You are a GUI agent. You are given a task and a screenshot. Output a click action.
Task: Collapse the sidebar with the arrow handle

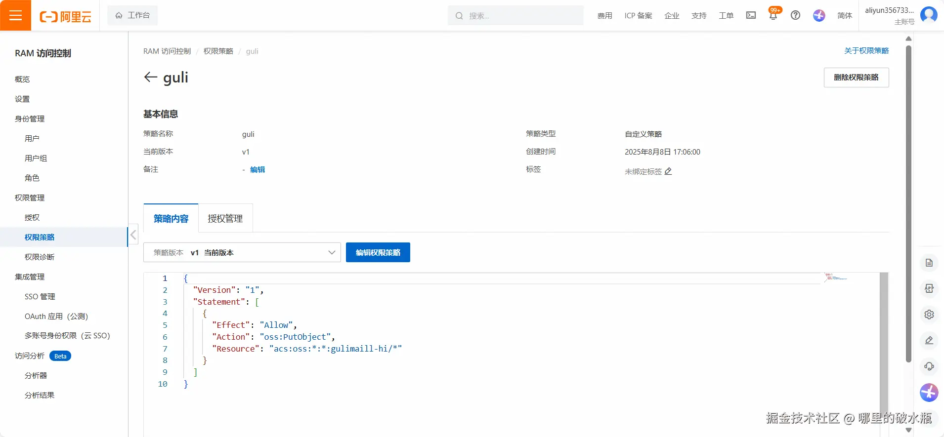point(133,235)
